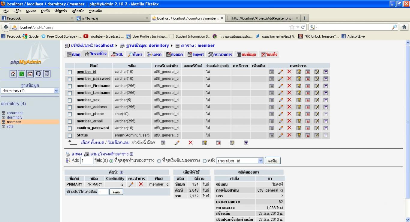Click red X drop icon for member_password row
This screenshot has height=222, width=410.
[289, 79]
